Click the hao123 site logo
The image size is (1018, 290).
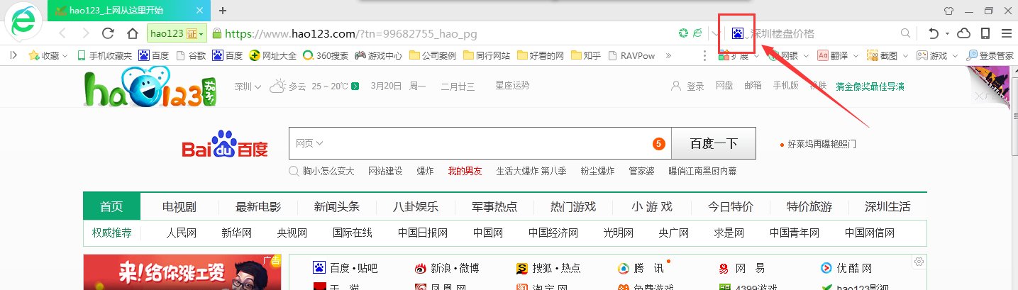click(x=151, y=88)
